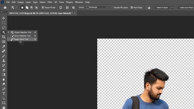The image size is (194, 109).
Task: Select the Blur tool
Action: pyautogui.click(x=4, y=79)
